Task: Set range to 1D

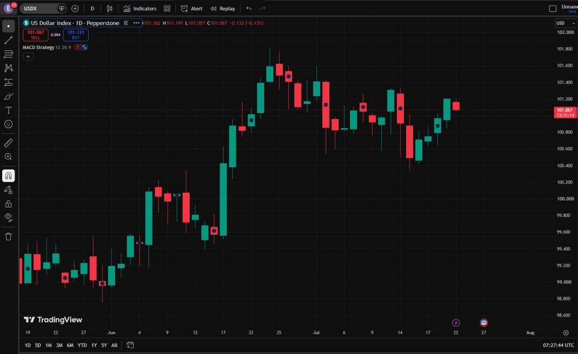Action: pos(28,345)
